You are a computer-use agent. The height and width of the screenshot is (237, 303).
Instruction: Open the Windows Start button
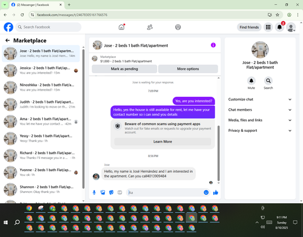coord(5,222)
